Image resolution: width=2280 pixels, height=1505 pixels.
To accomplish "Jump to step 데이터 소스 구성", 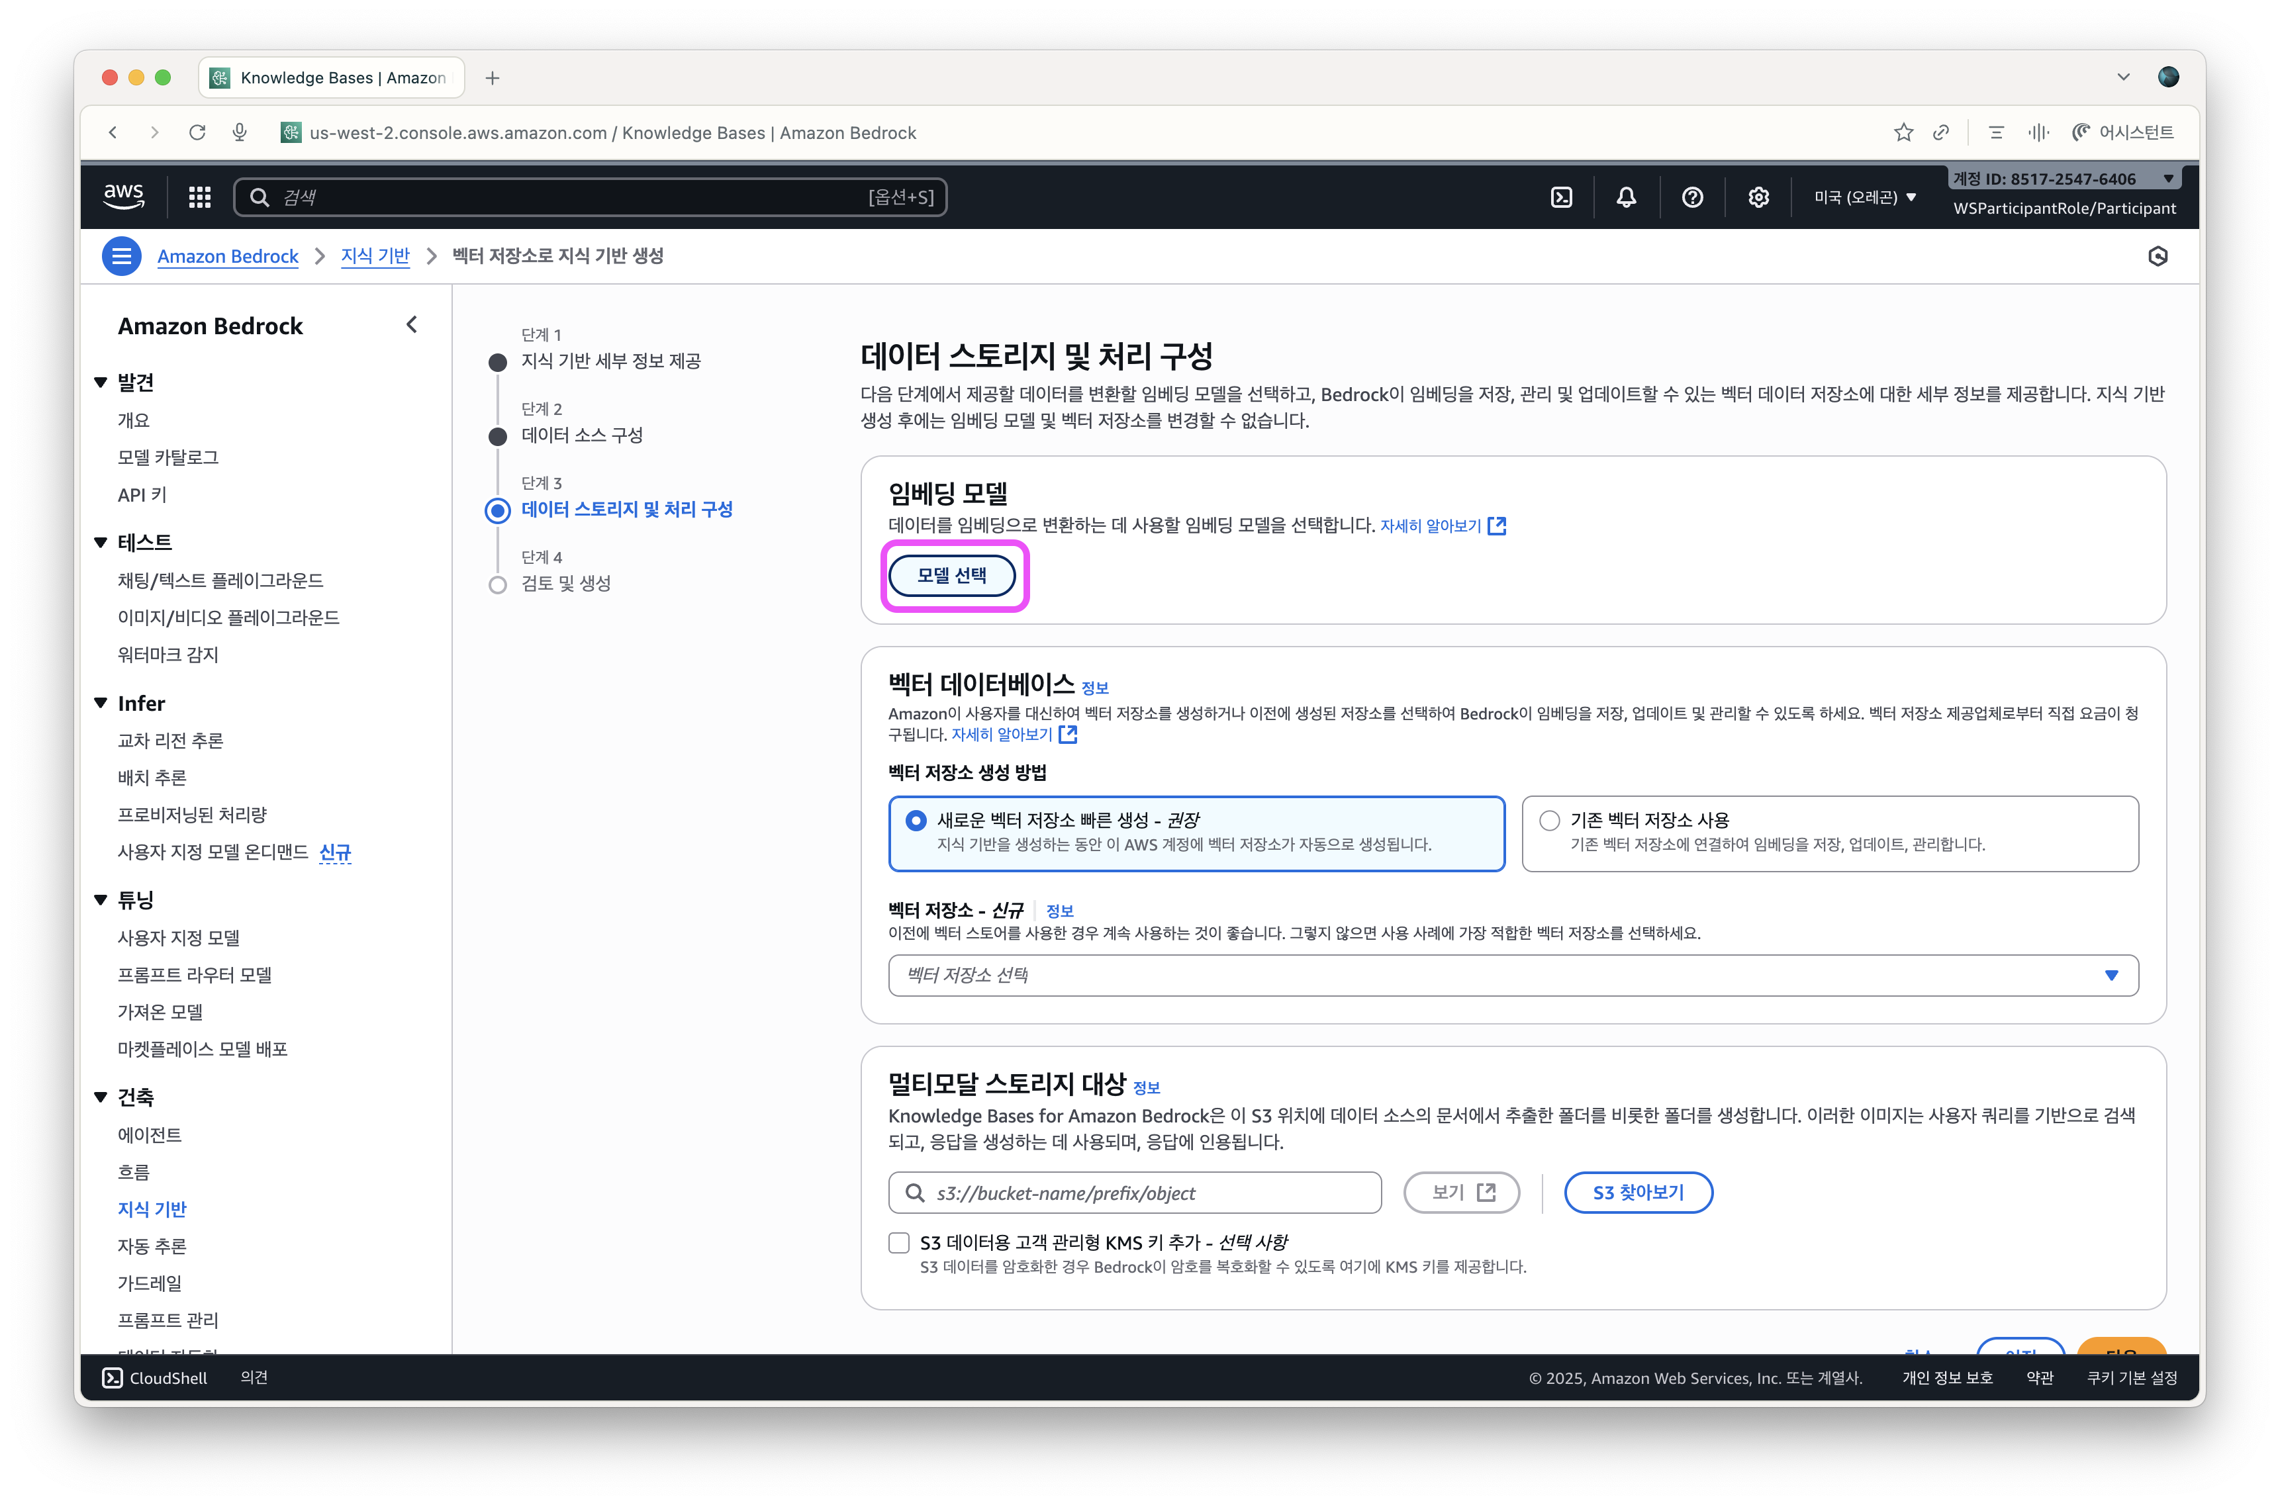I will pos(582,435).
